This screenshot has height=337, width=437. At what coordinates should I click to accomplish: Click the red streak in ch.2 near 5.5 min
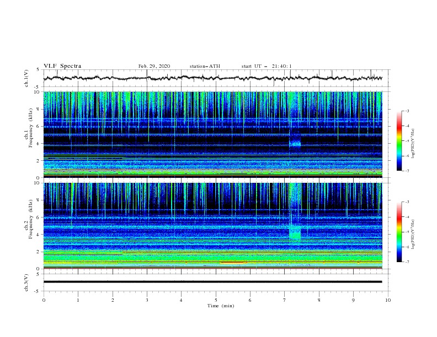coord(233,262)
